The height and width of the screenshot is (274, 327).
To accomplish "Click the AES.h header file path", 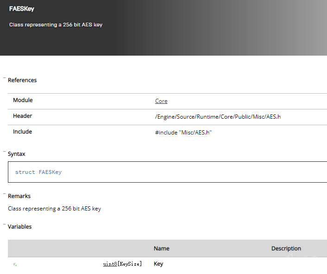I will [218, 116].
